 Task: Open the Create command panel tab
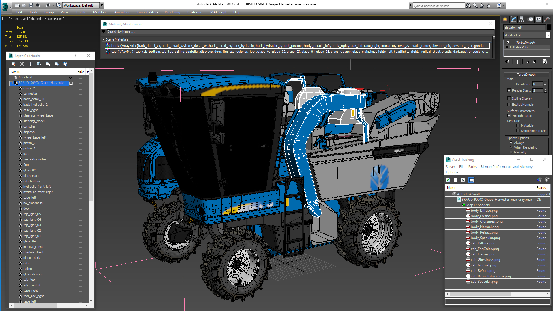pos(505,19)
